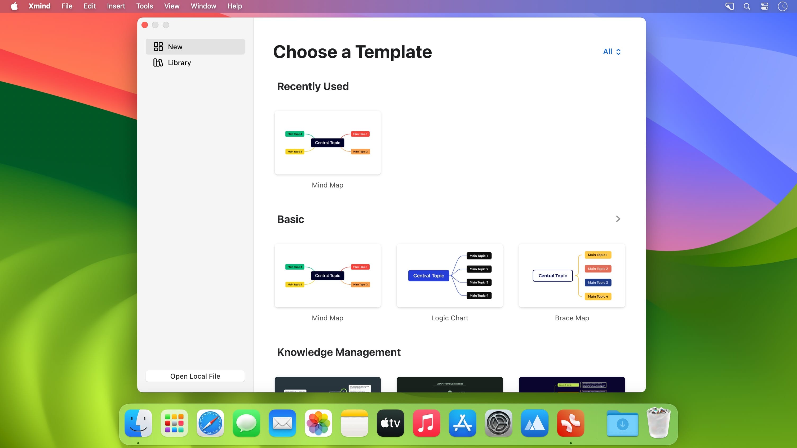Click the Brace Map label text
Screen dimensions: 797x448
click(x=572, y=318)
